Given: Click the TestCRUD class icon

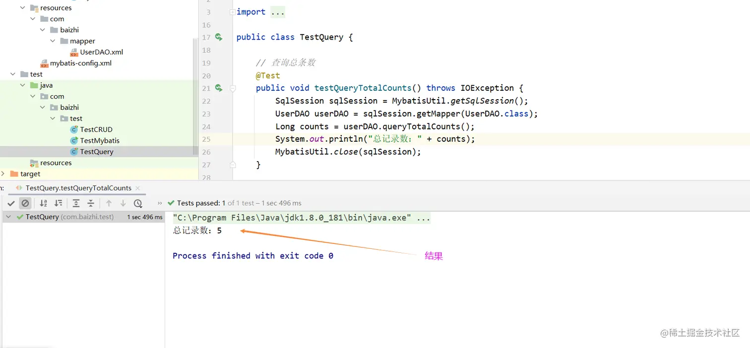Looking at the screenshot, I should coord(74,129).
